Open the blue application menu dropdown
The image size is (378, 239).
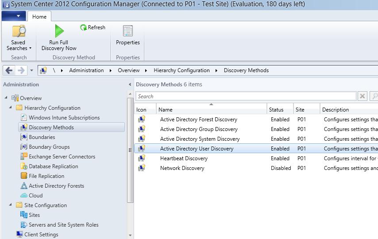coord(14,16)
